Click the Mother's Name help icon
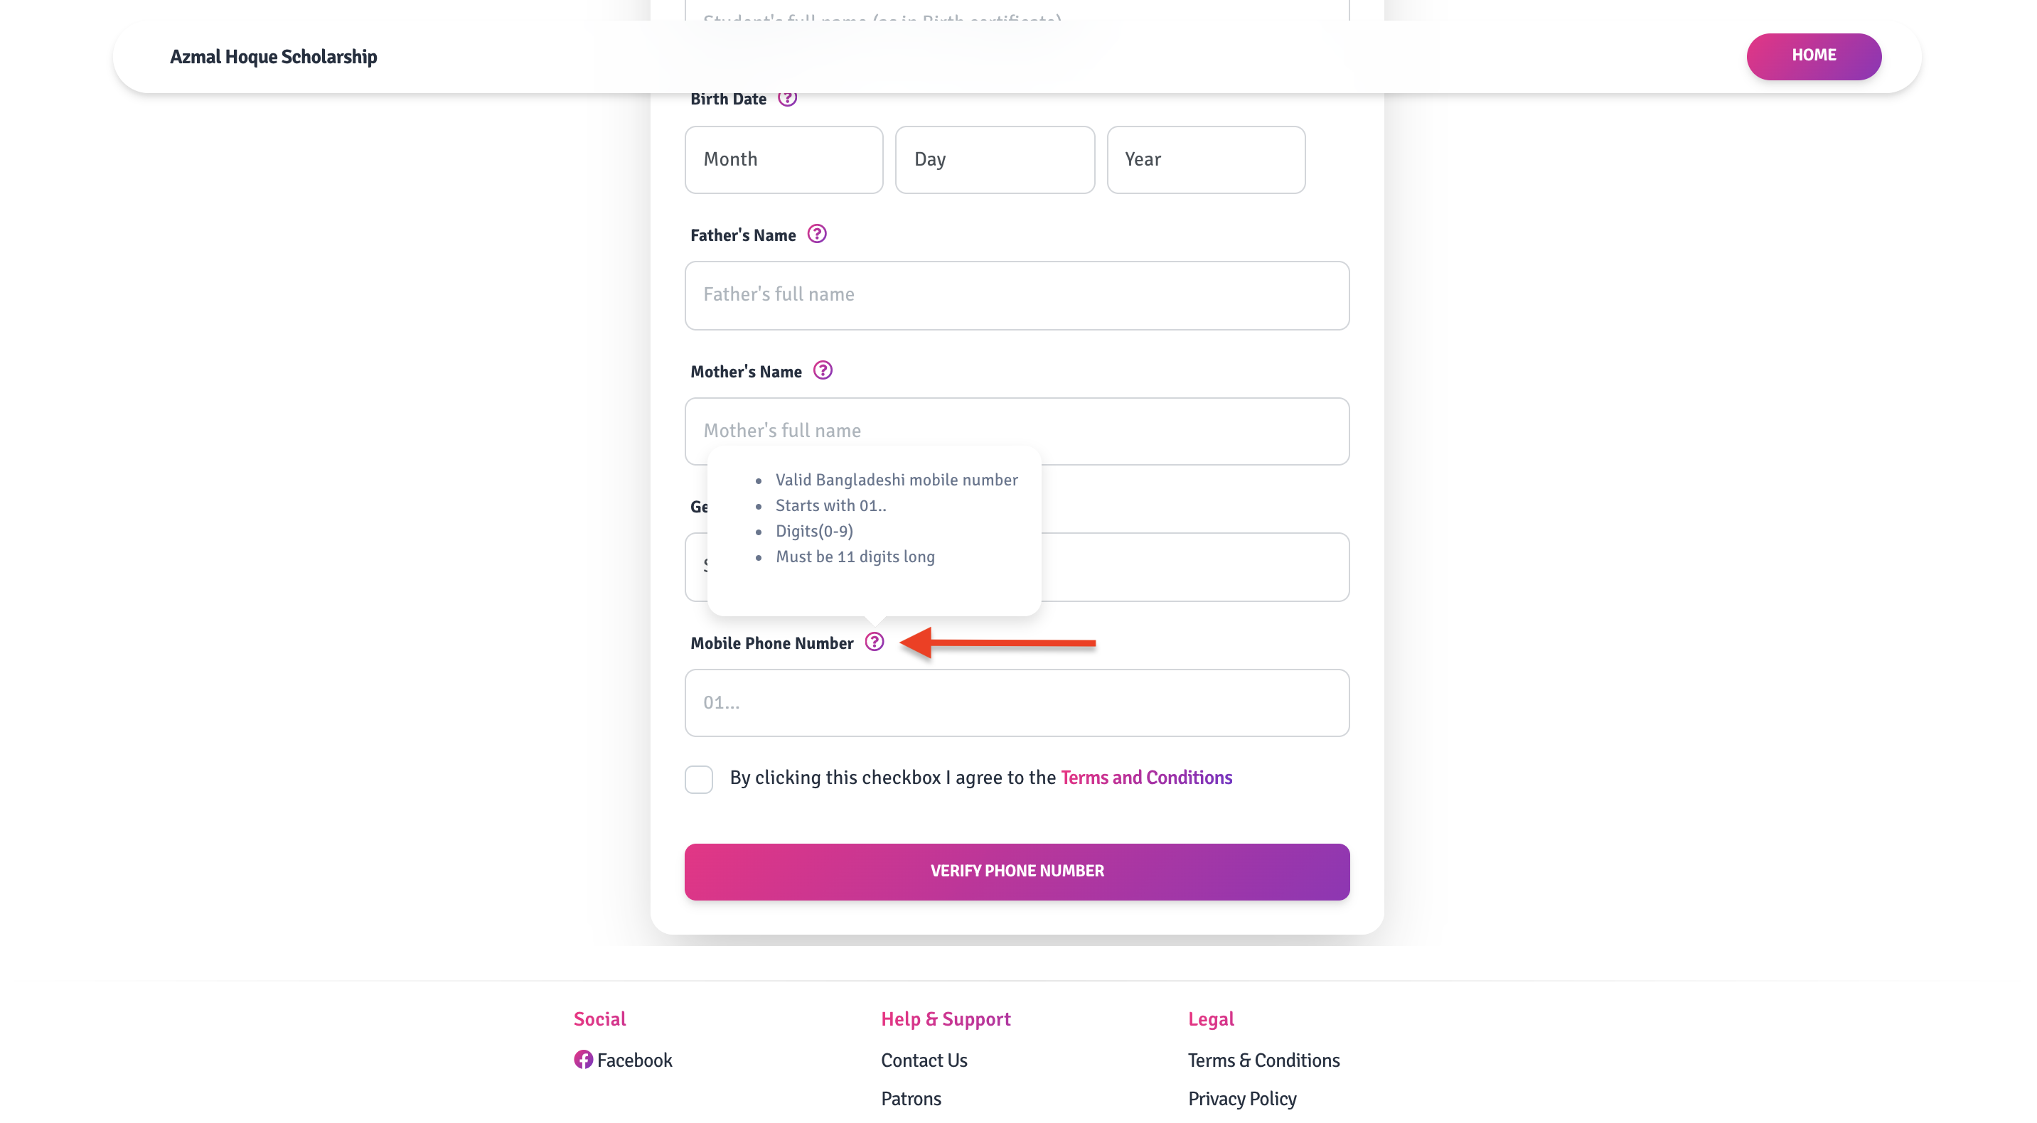 point(823,370)
